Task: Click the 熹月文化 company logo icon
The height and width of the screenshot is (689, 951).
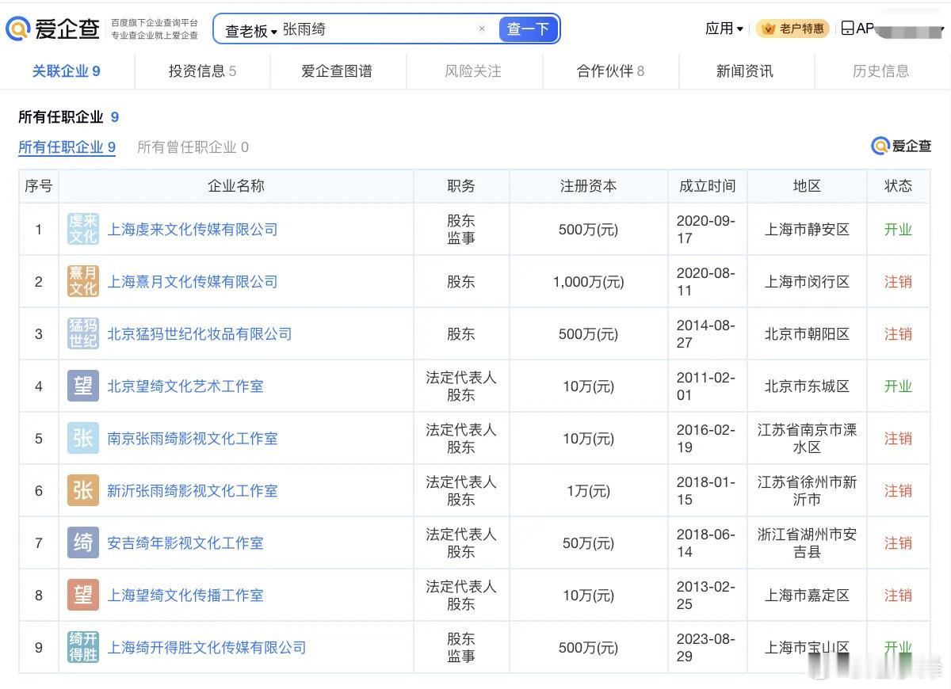Action: coord(83,281)
